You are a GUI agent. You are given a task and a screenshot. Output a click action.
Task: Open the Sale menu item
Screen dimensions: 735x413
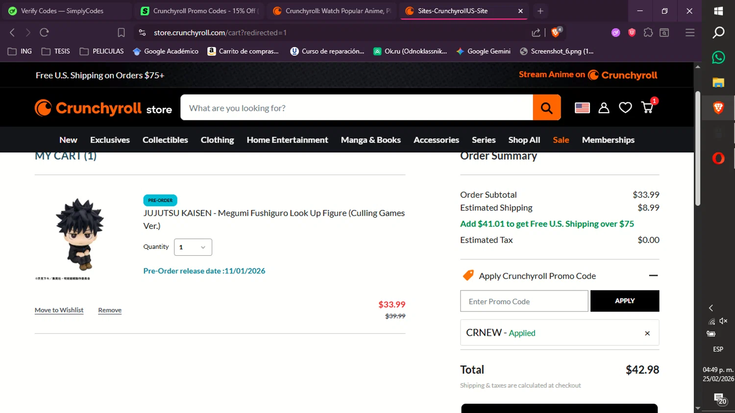[x=561, y=140]
